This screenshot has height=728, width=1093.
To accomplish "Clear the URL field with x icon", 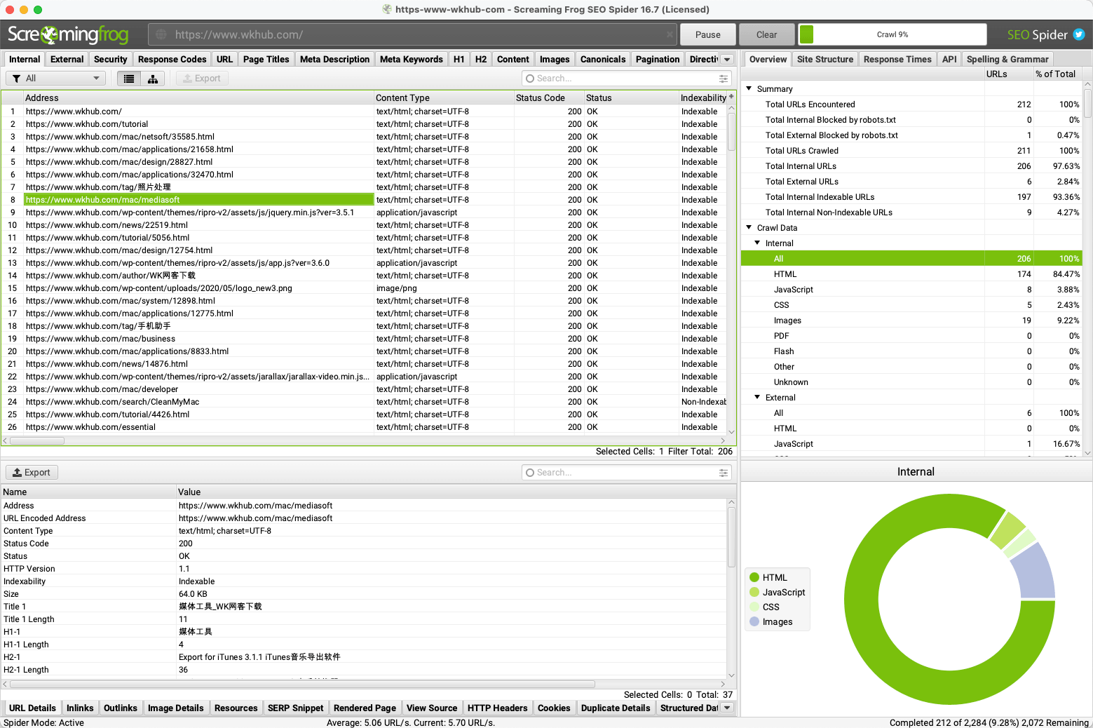I will (670, 34).
